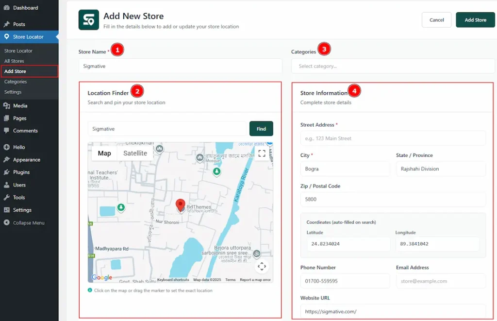Click the Store Locator plugin logo

tap(88, 20)
